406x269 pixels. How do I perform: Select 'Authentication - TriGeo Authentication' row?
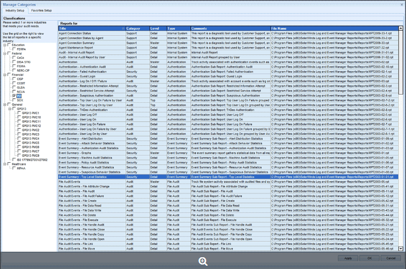point(228,110)
